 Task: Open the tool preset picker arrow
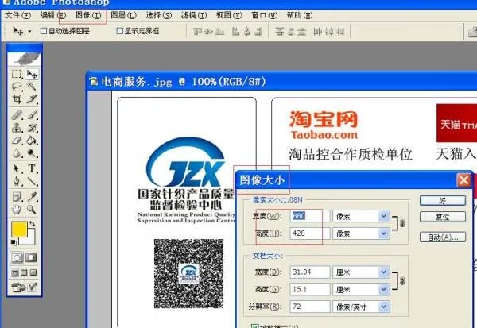(x=29, y=31)
